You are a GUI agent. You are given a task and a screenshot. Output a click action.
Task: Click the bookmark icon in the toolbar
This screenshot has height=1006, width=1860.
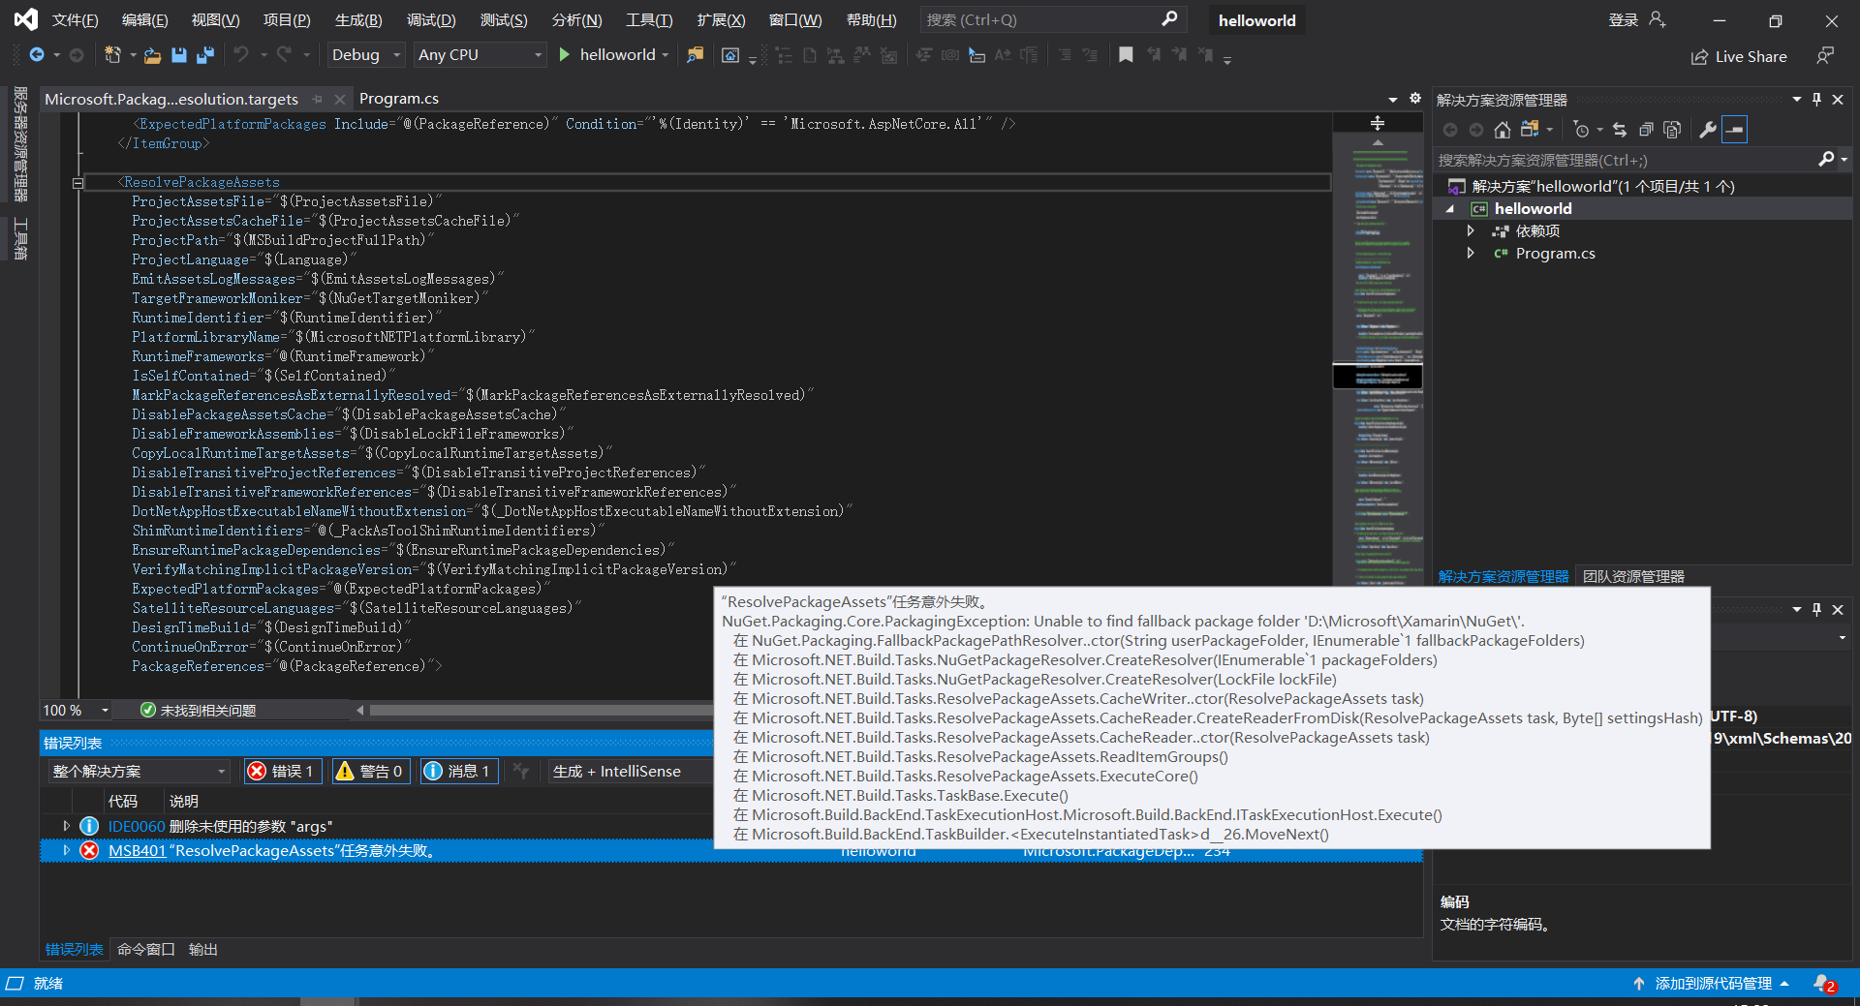click(1125, 55)
